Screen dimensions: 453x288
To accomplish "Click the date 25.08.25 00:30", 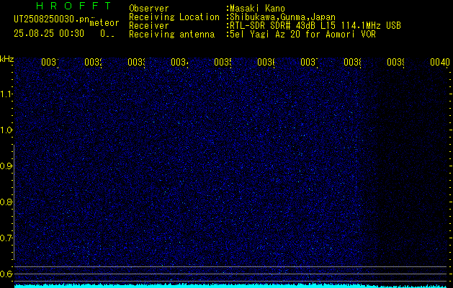I will [x=49, y=34].
